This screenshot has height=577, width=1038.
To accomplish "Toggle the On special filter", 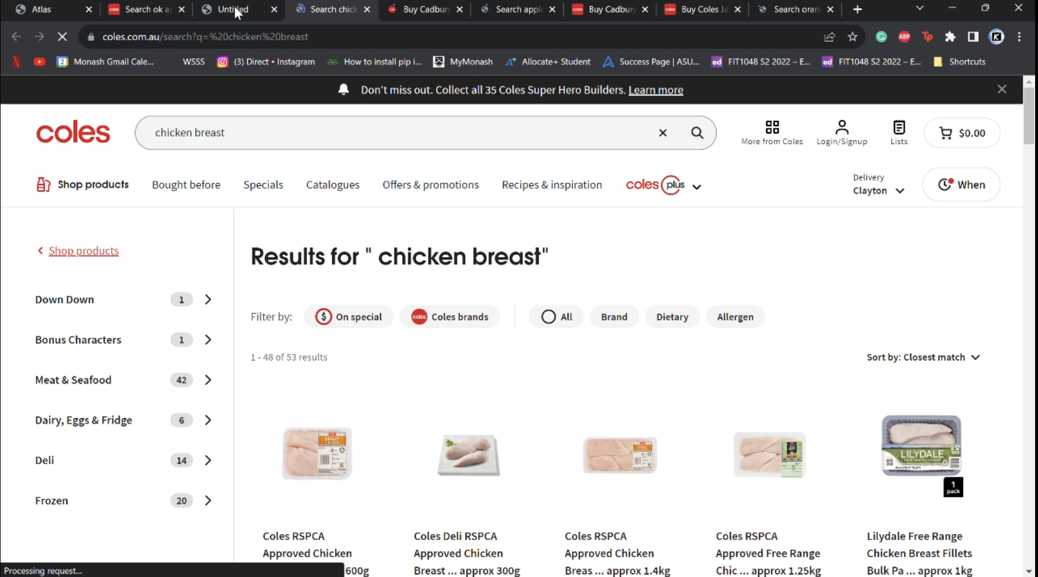I will [348, 317].
